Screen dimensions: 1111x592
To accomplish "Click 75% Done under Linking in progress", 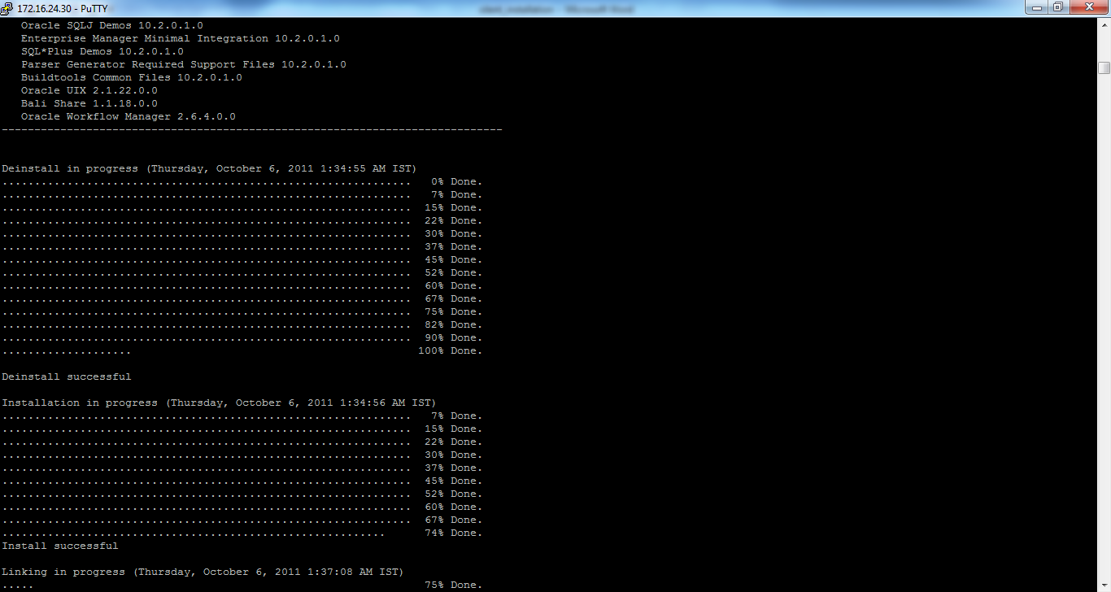I will (x=453, y=585).
